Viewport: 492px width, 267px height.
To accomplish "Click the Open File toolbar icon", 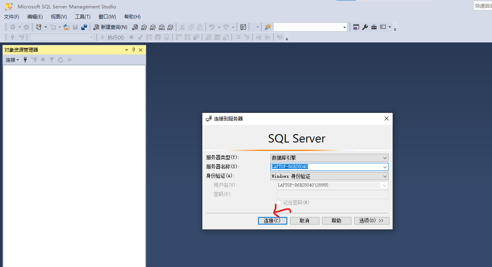I will click(66, 27).
